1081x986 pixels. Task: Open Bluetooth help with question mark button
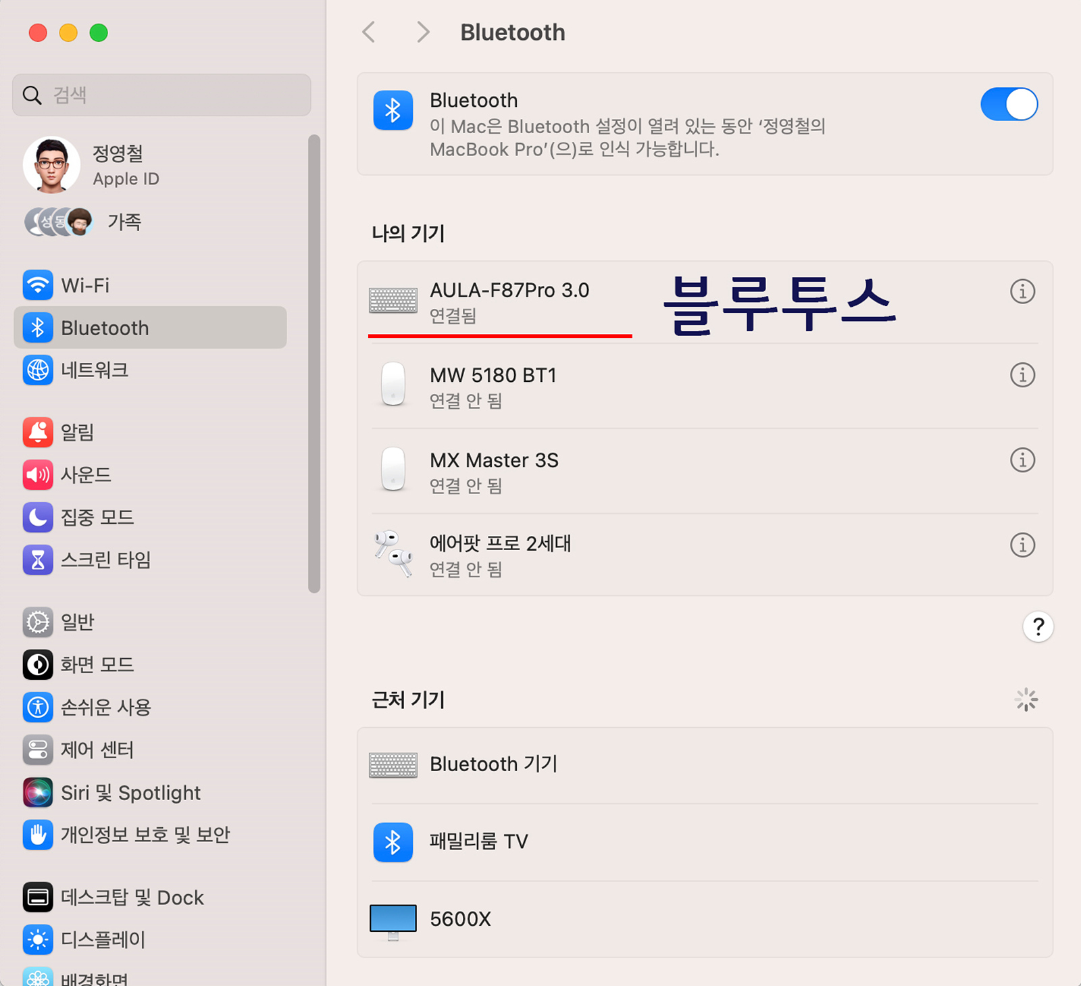(1038, 627)
